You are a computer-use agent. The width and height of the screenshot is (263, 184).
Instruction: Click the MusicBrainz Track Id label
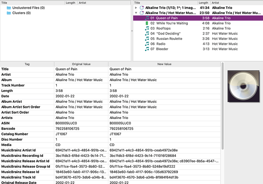(18, 177)
